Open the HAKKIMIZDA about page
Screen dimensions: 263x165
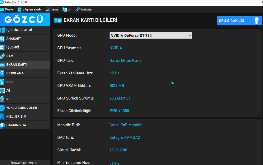(25, 125)
